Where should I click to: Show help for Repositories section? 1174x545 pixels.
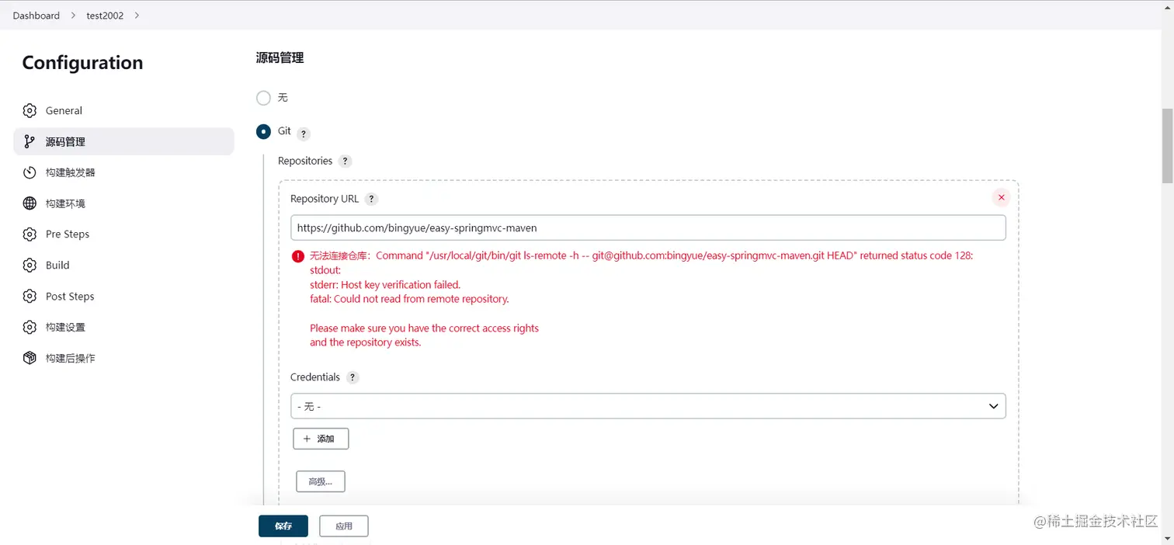[x=346, y=161]
